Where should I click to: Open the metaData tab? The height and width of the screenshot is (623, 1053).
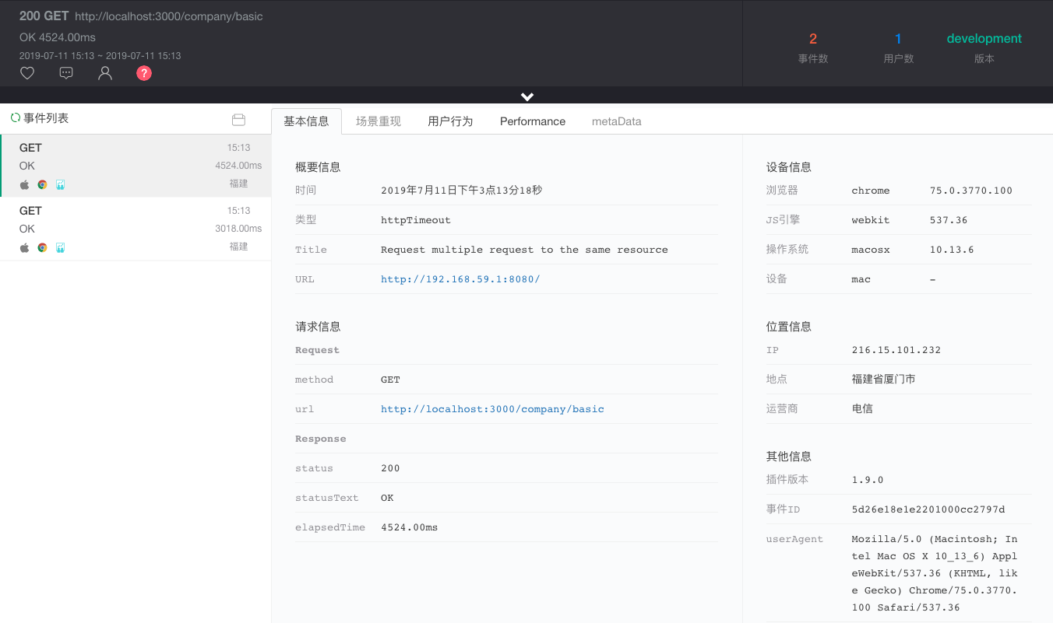(x=617, y=121)
